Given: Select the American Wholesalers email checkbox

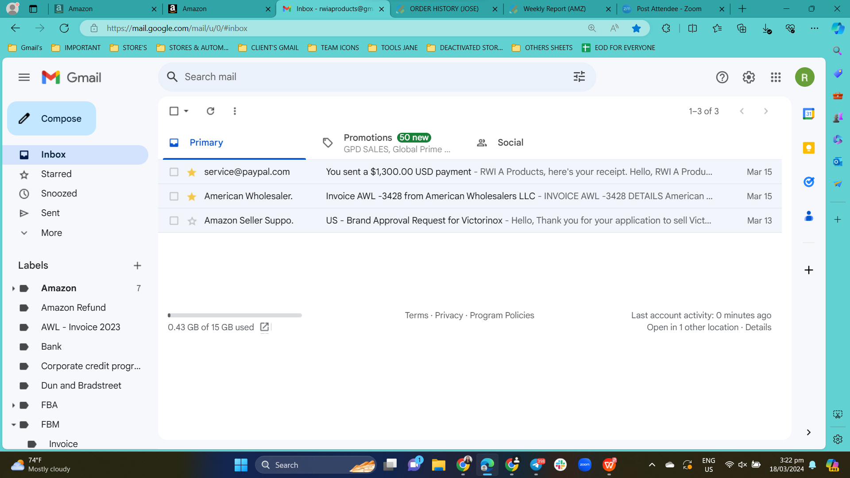Looking at the screenshot, I should tap(174, 196).
